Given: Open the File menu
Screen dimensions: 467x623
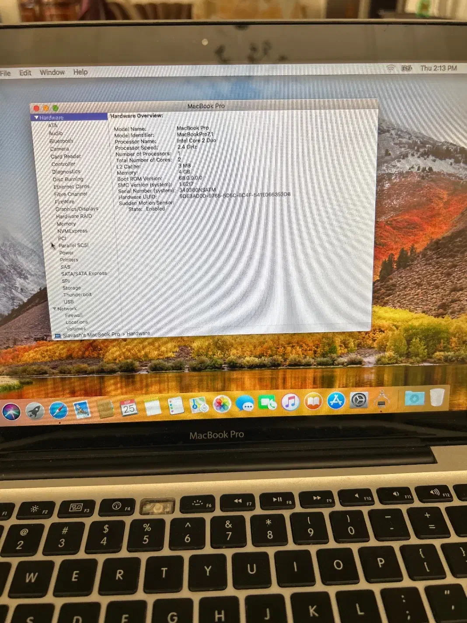Looking at the screenshot, I should pyautogui.click(x=5, y=73).
